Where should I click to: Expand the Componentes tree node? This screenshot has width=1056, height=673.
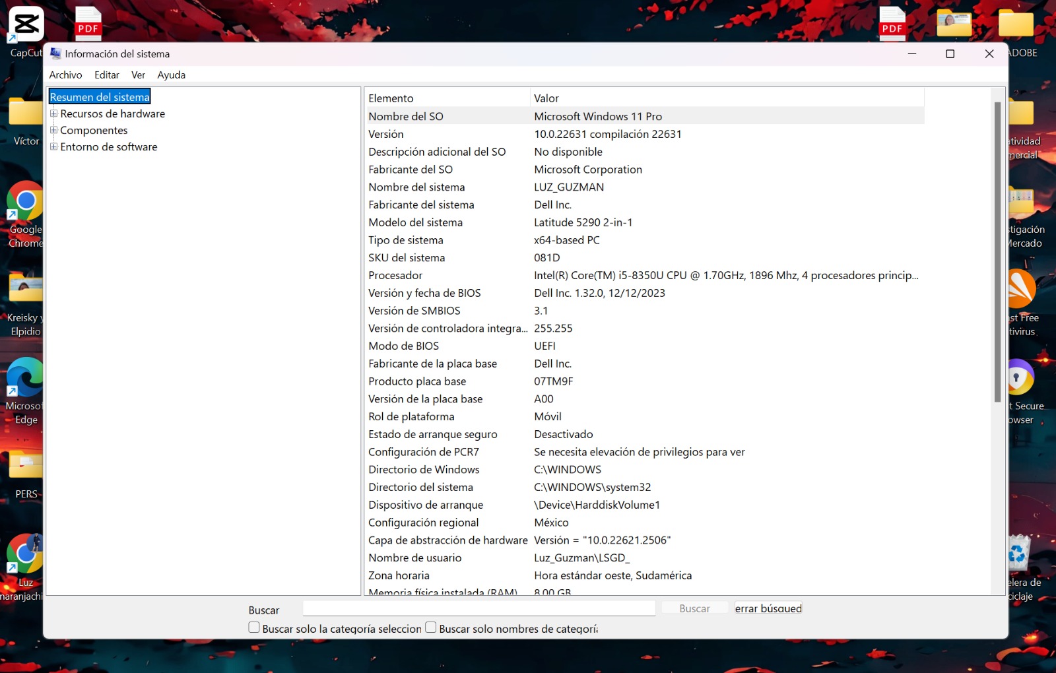[53, 130]
